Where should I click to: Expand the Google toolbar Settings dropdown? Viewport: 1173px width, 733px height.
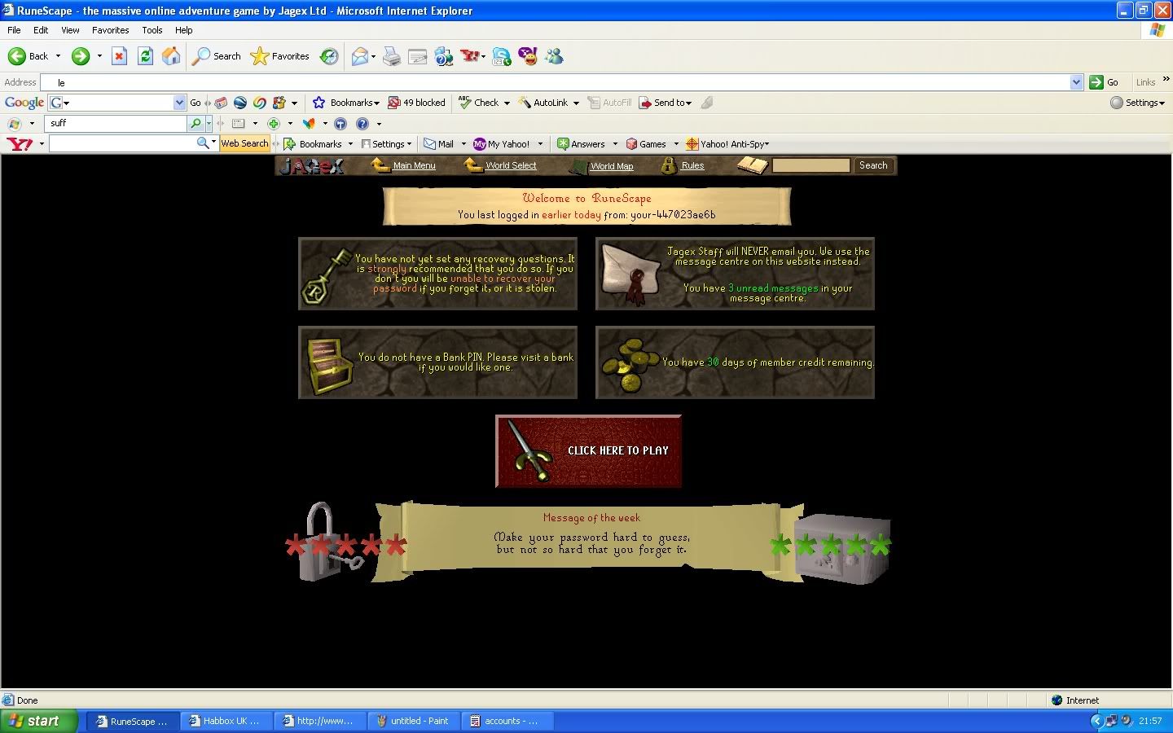pos(1137,103)
